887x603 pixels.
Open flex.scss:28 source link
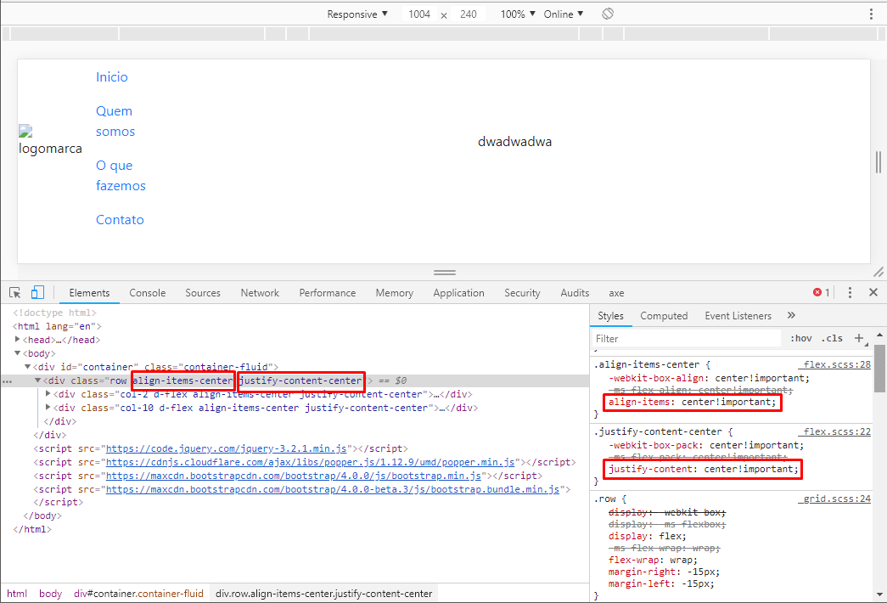click(837, 364)
